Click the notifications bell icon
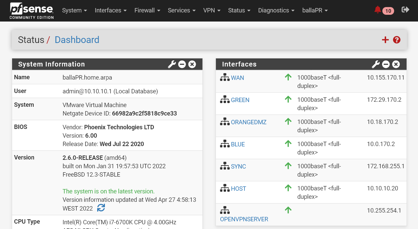This screenshot has height=229, width=418. 378,10
